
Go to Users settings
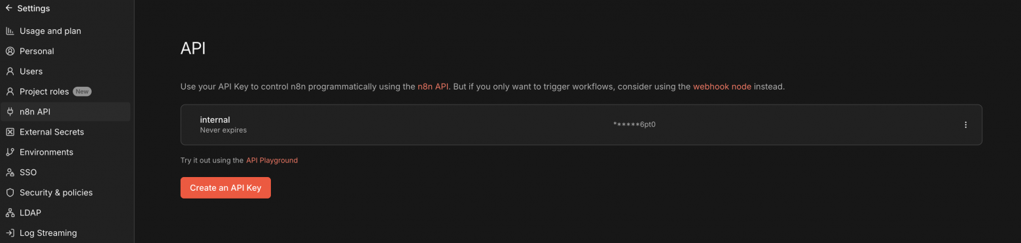tap(65, 71)
